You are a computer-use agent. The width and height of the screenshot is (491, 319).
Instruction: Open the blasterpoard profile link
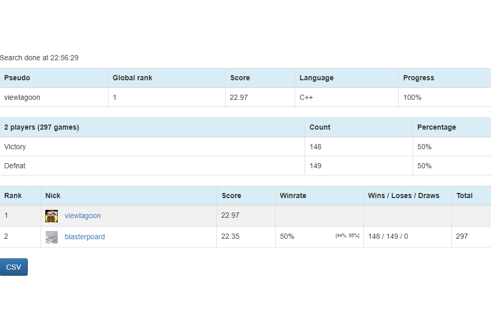point(84,237)
